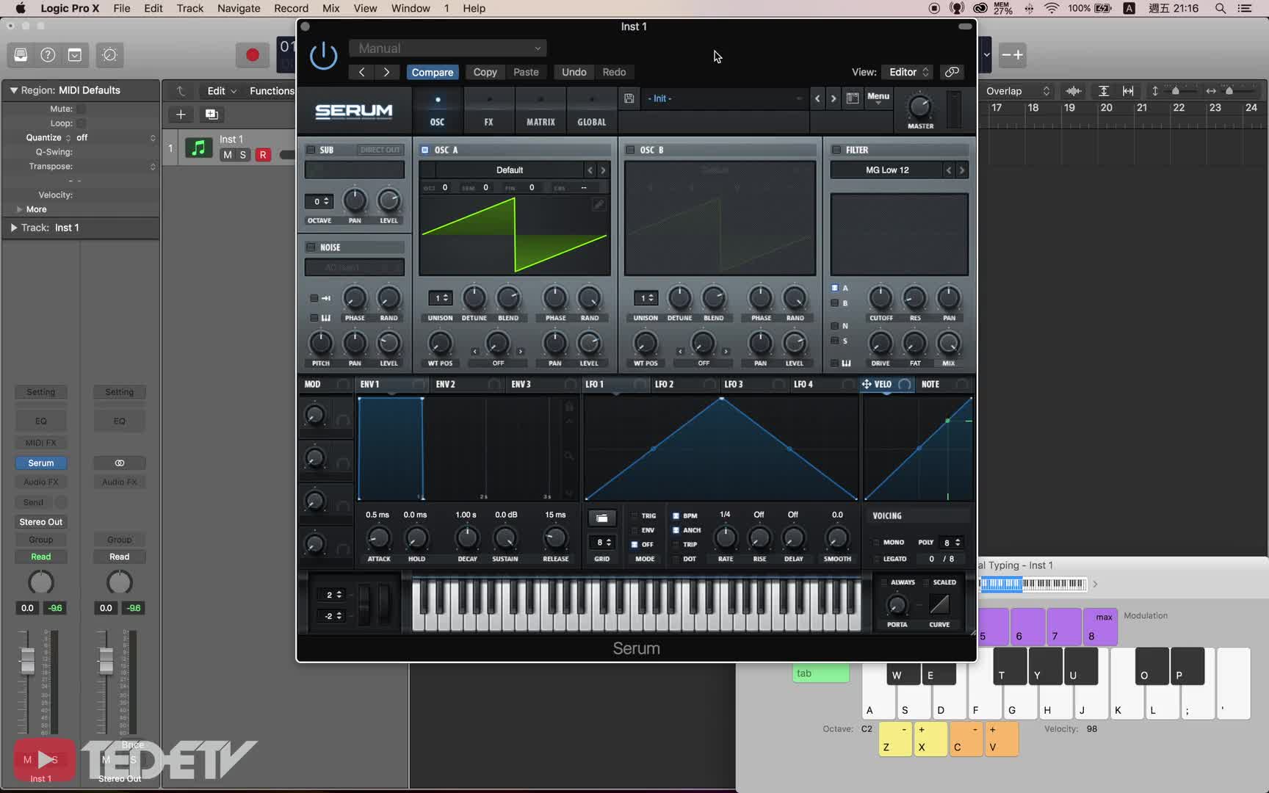Click the add new track plus icon
The image size is (1269, 793).
pyautogui.click(x=181, y=114)
